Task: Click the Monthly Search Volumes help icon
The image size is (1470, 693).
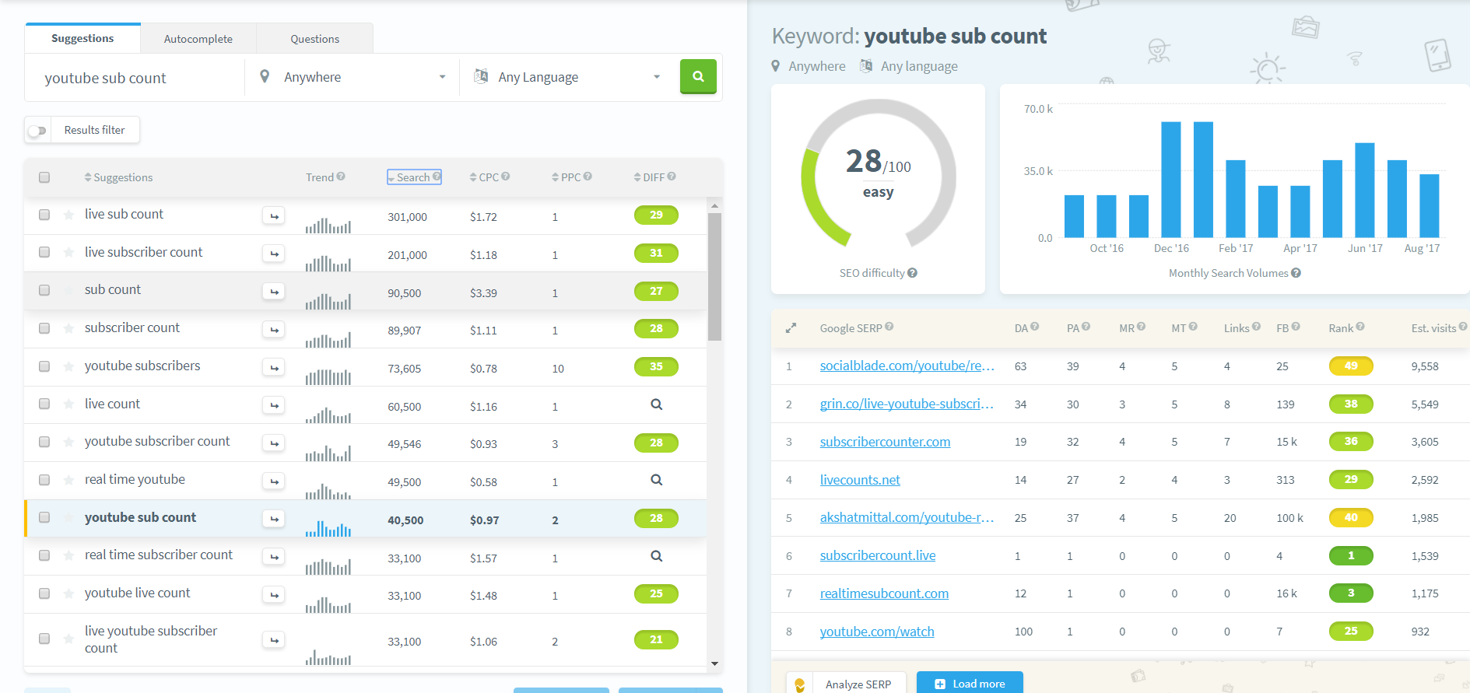Action: point(1296,273)
